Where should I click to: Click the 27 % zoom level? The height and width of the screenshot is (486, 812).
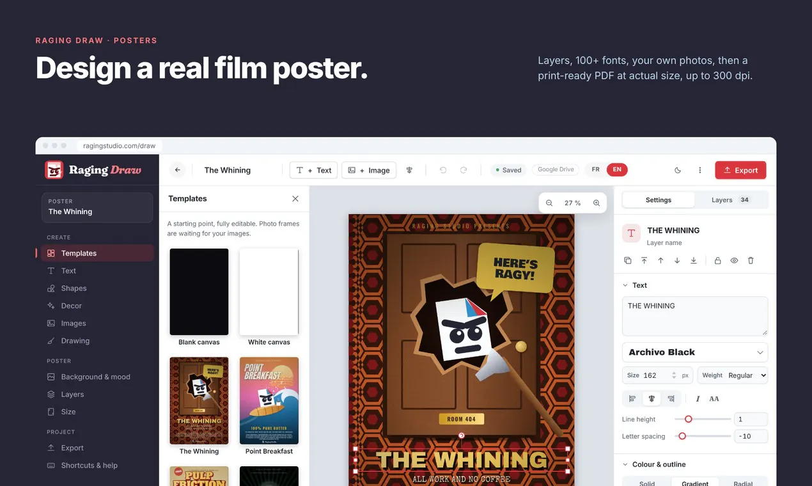573,203
